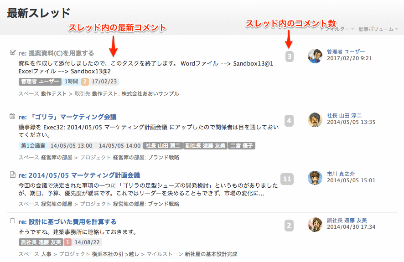Click the comment count badge 2 beside 副社長 遠藤 友美's avatar
This screenshot has width=404, height=262.
tap(289, 226)
